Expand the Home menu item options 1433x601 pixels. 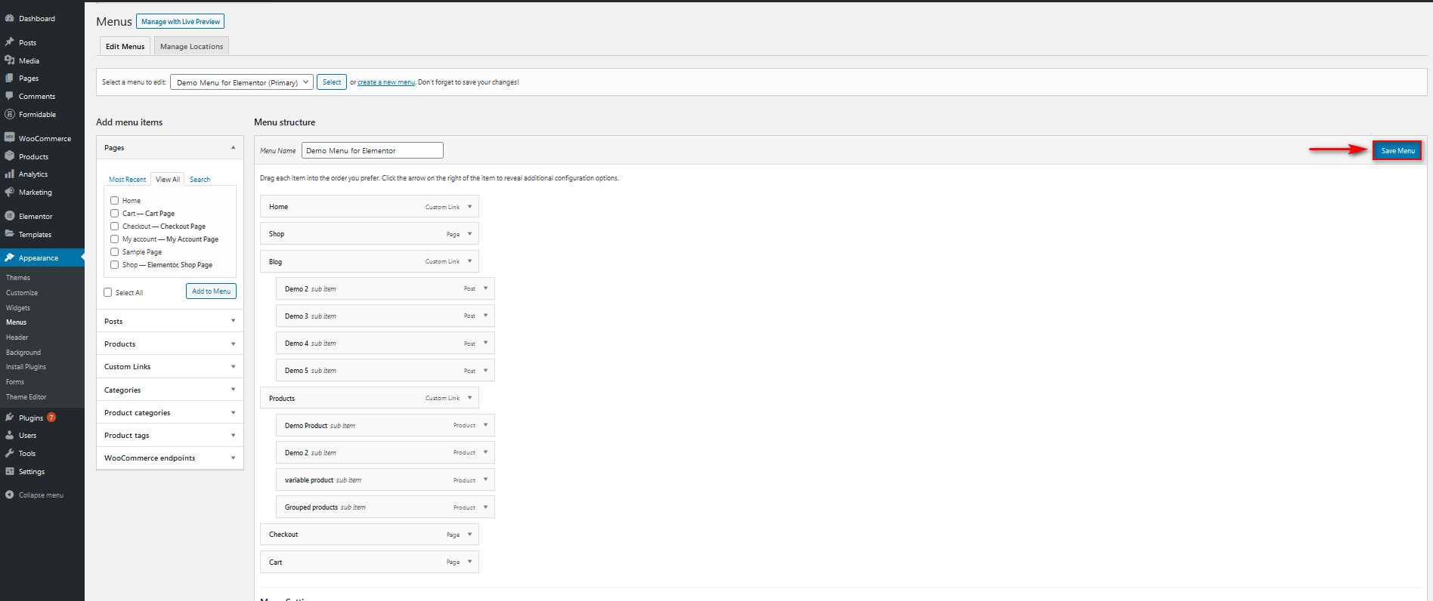pos(469,206)
